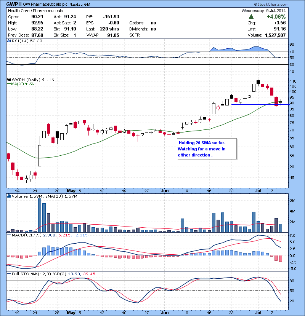The image size is (305, 316).
Task: Click the Volume value 1,527,507
Action: point(275,35)
